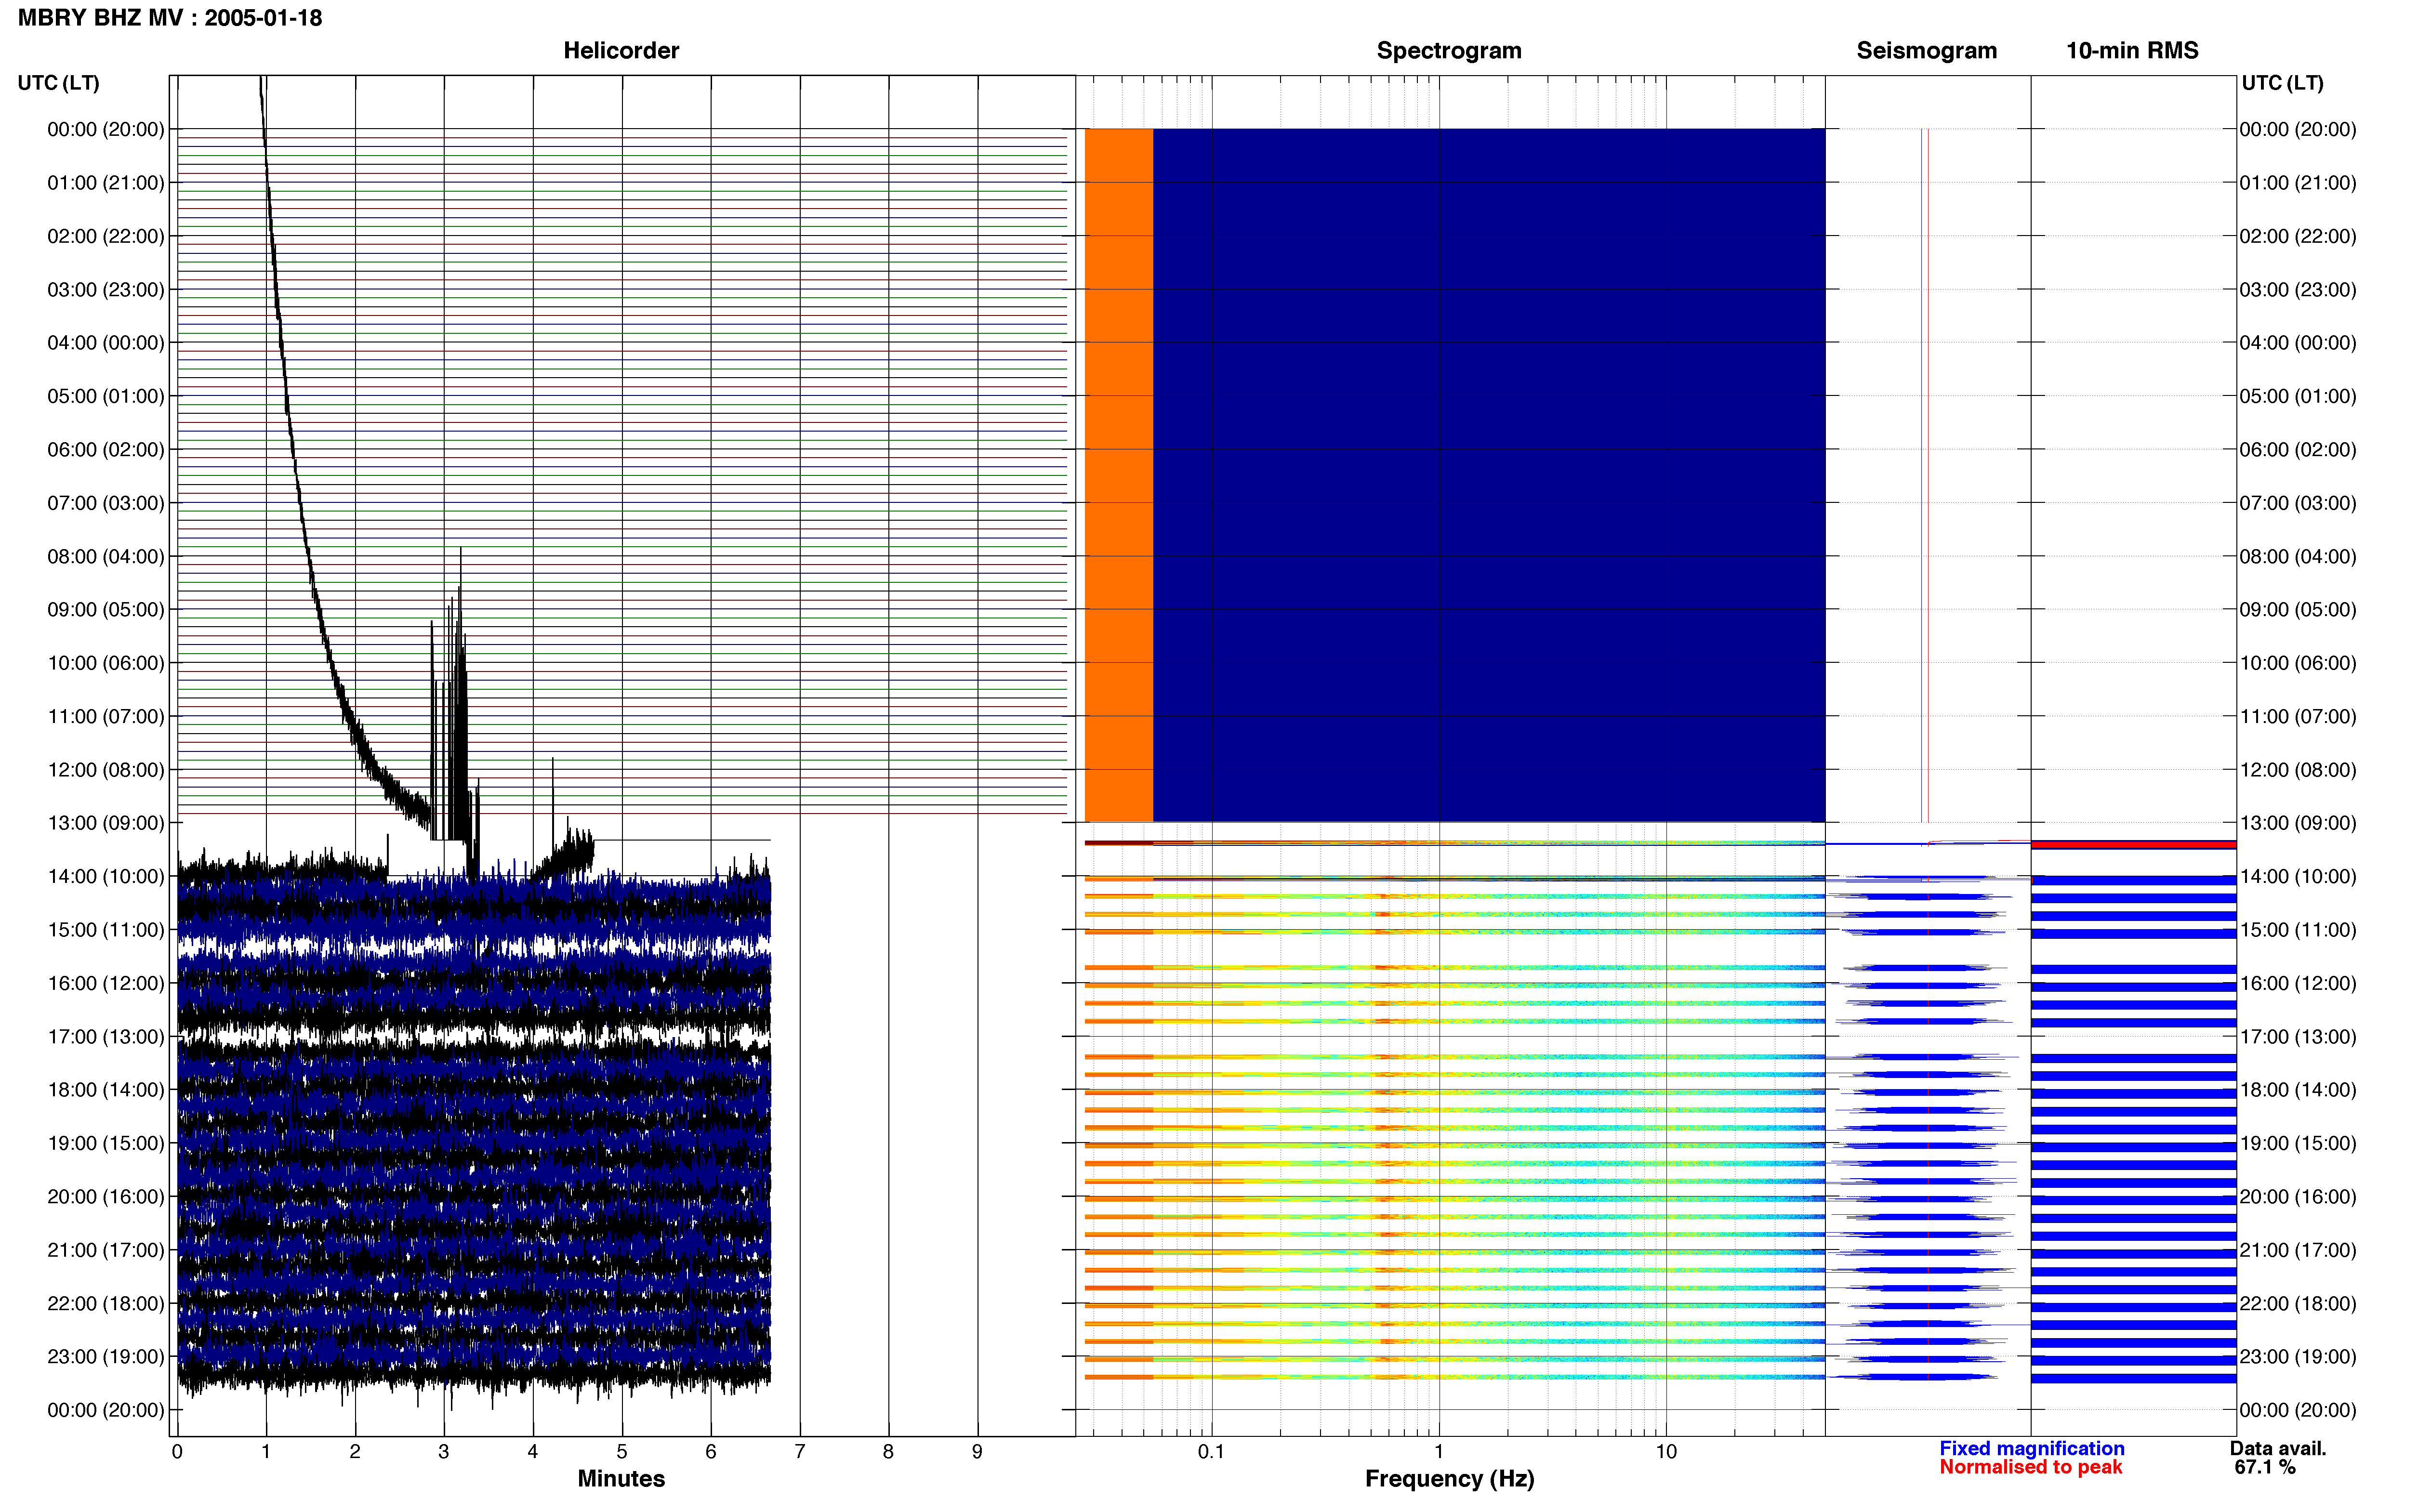
Task: Select the 'Seismogram' panel heading
Action: [x=1926, y=51]
